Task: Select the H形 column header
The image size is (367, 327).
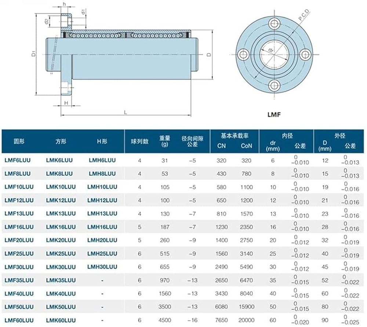Action: click(102, 141)
